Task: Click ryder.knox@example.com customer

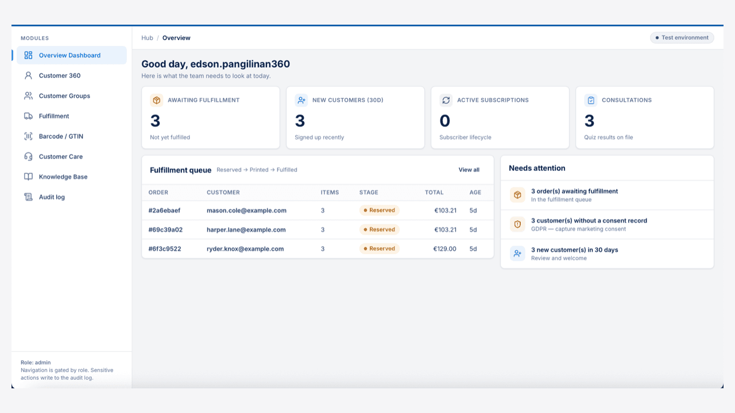Action: [x=245, y=249]
